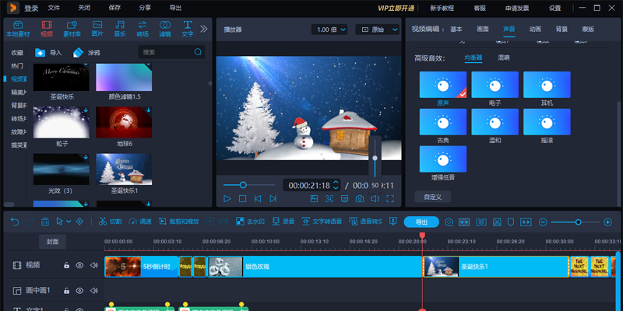Open the 滤镜 filters category
This screenshot has height=311, width=623.
(x=165, y=29)
